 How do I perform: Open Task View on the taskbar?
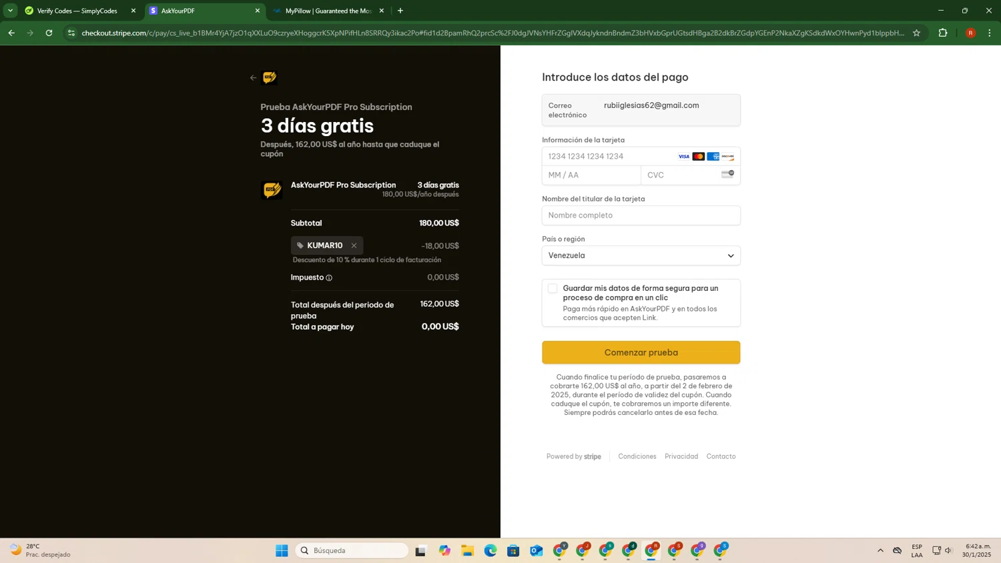coord(420,550)
